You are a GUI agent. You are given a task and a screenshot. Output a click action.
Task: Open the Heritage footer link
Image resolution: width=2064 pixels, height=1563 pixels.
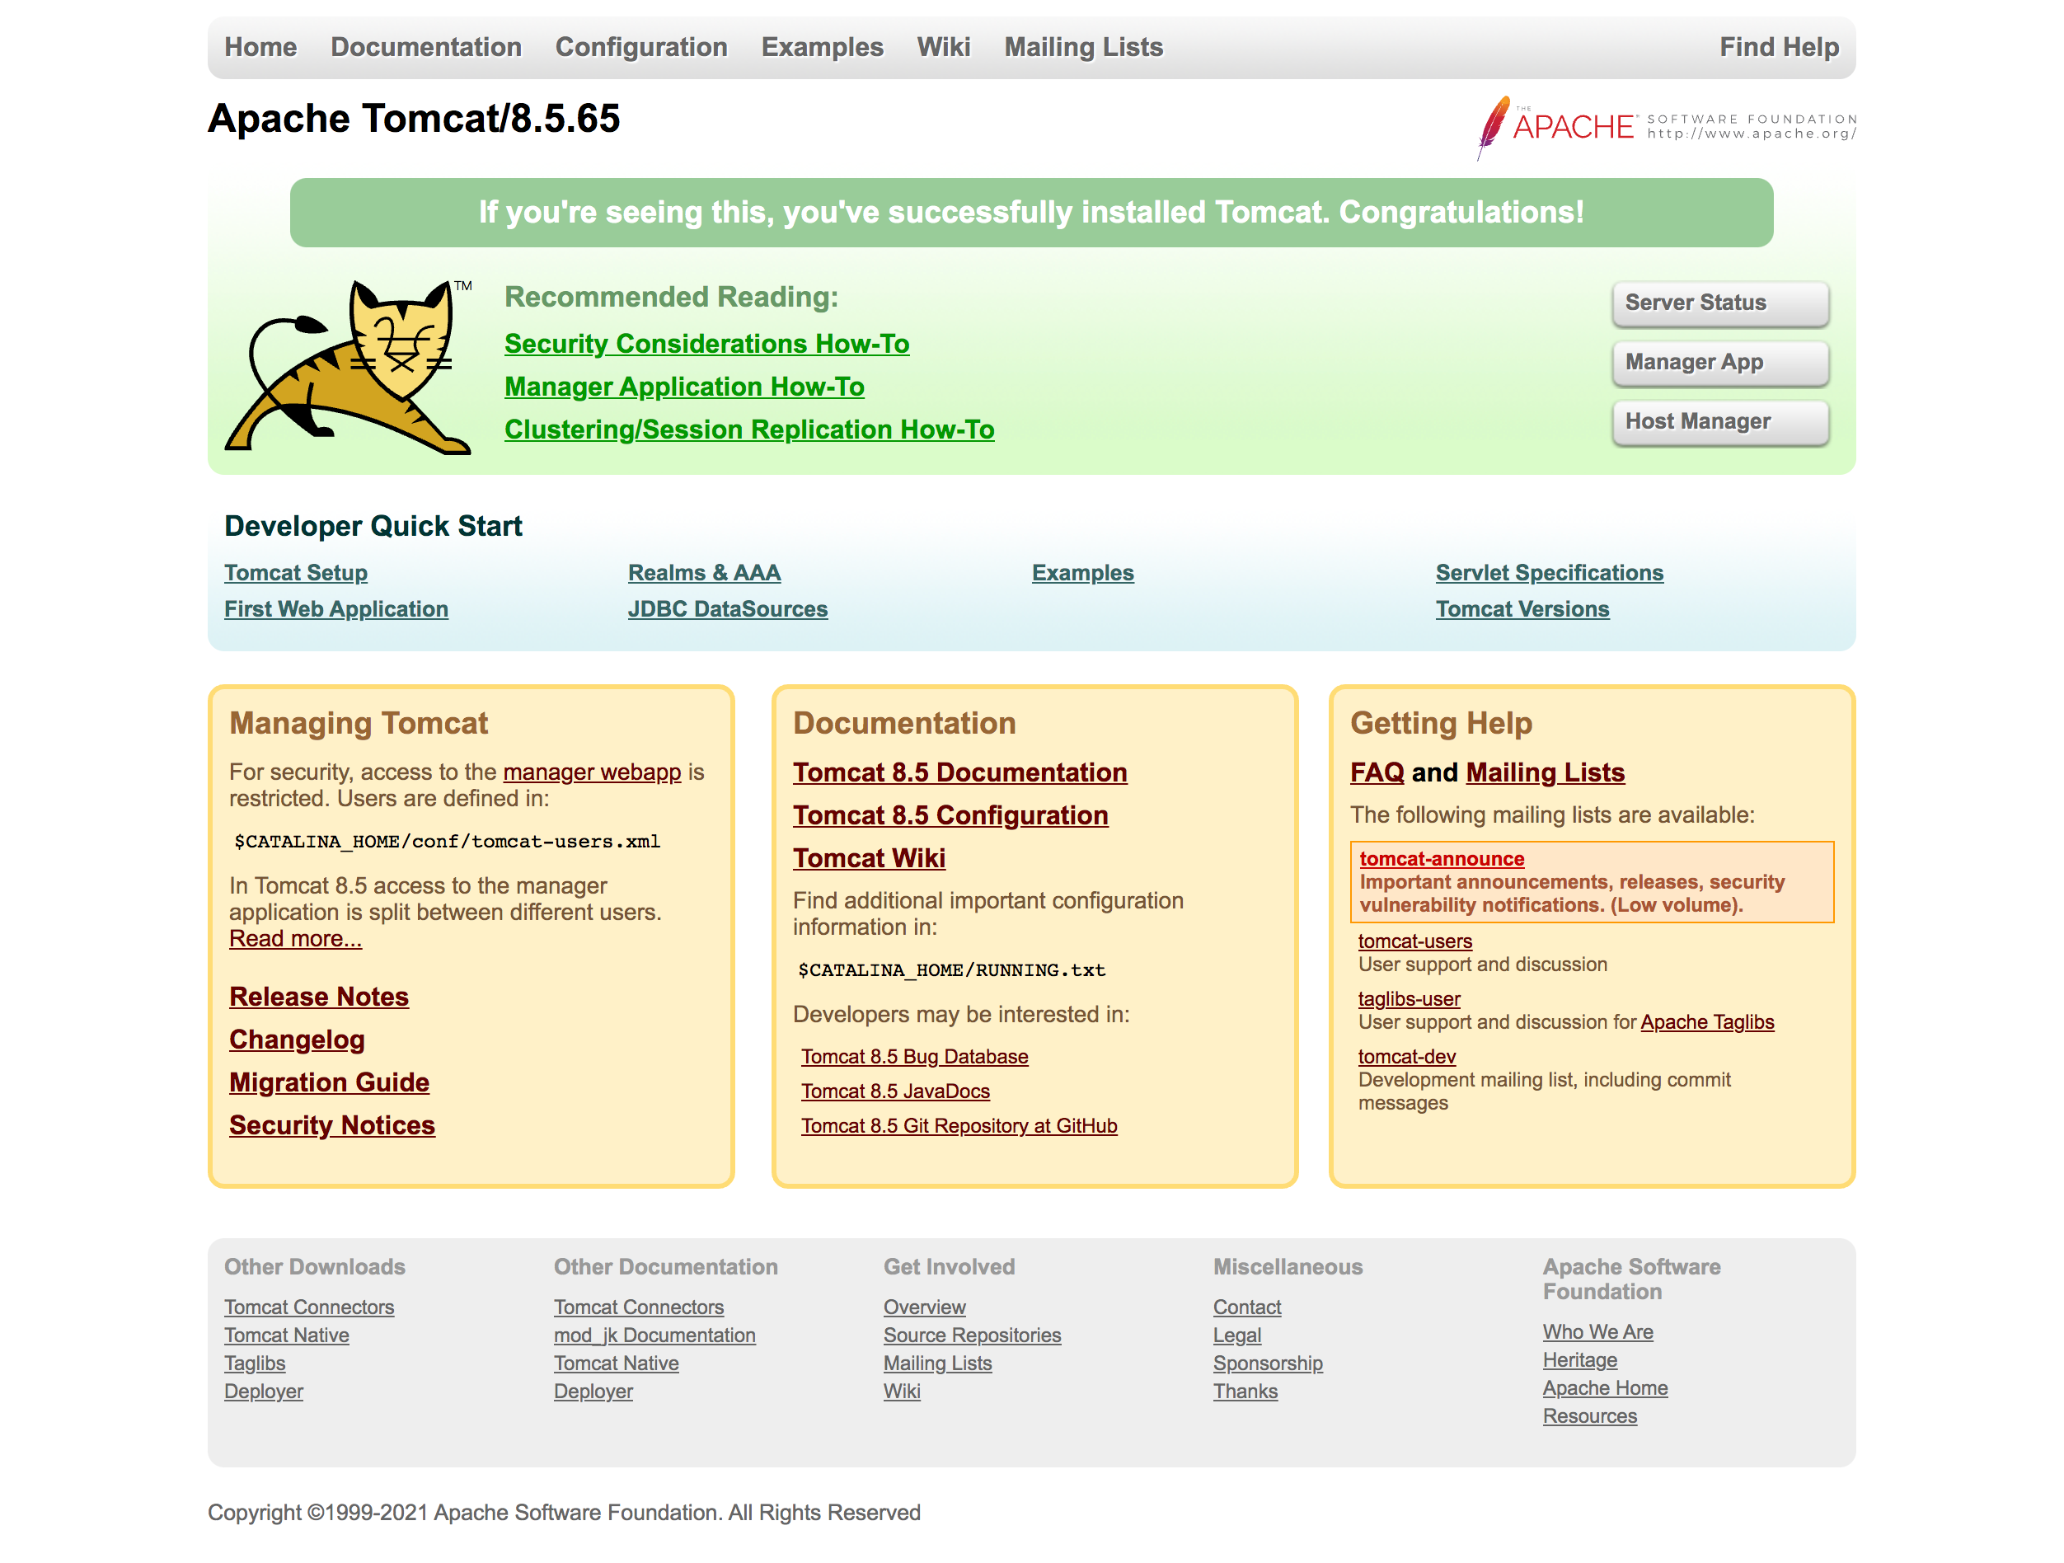pyautogui.click(x=1579, y=1359)
